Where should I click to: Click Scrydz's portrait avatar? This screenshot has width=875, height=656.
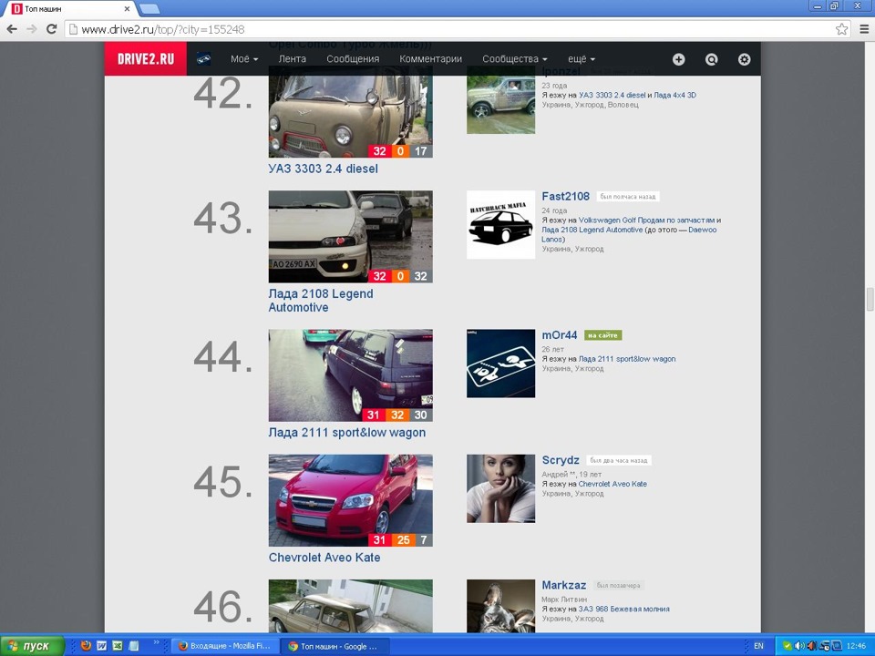click(500, 488)
